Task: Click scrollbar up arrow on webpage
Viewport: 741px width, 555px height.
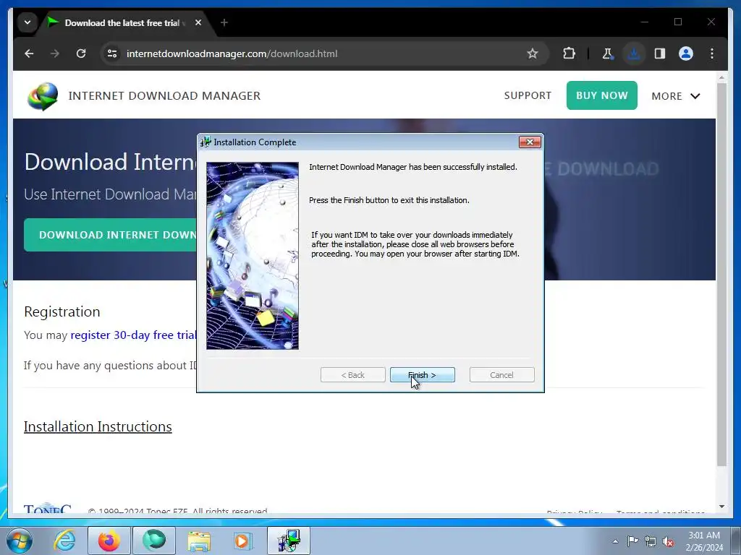Action: pyautogui.click(x=721, y=77)
